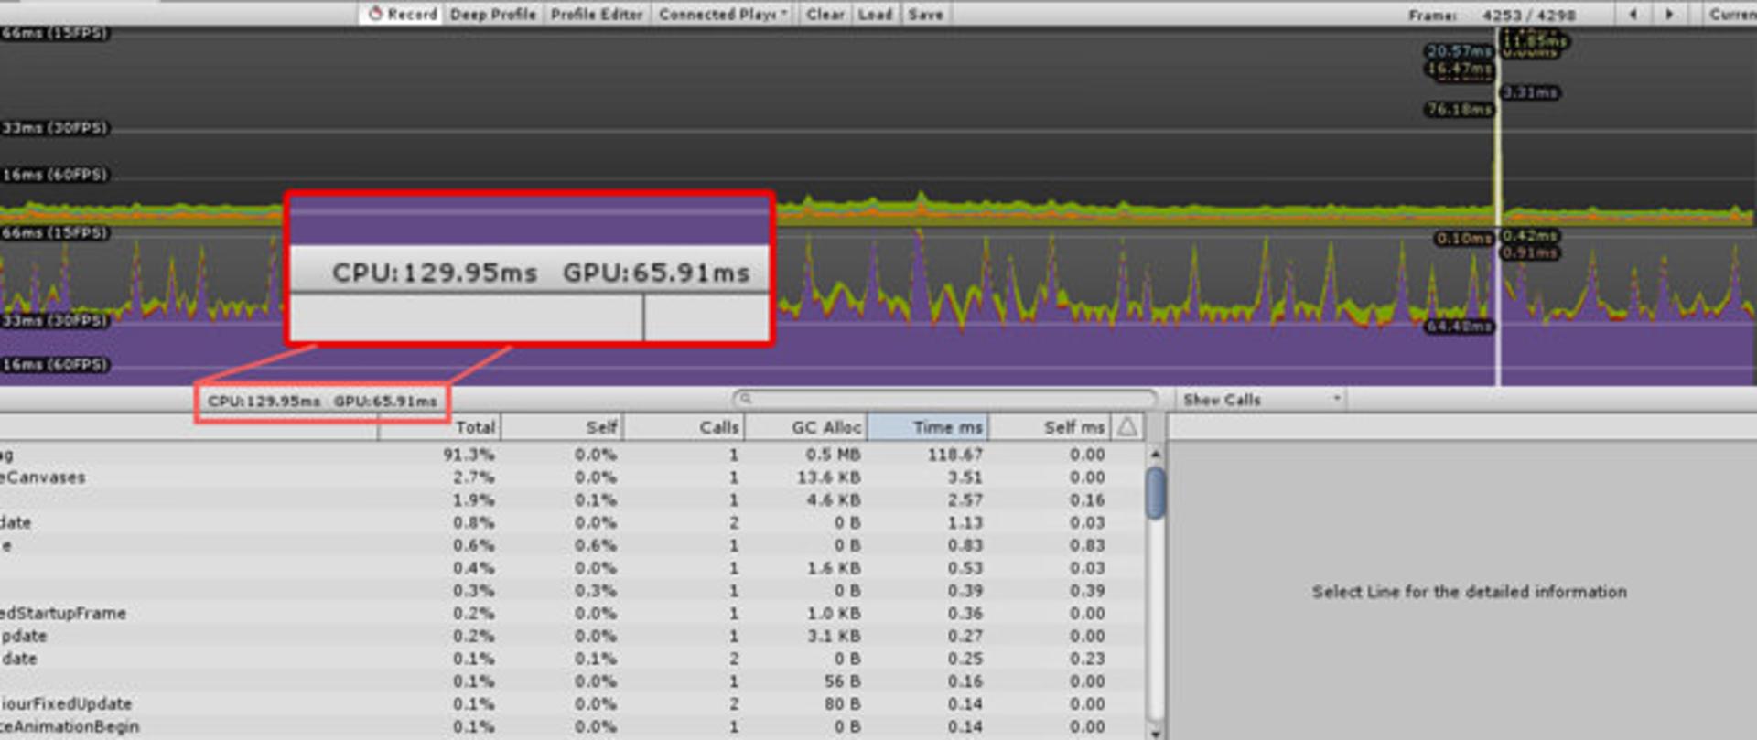Sort by GC Alloc column
This screenshot has height=740, width=1757.
[x=805, y=427]
